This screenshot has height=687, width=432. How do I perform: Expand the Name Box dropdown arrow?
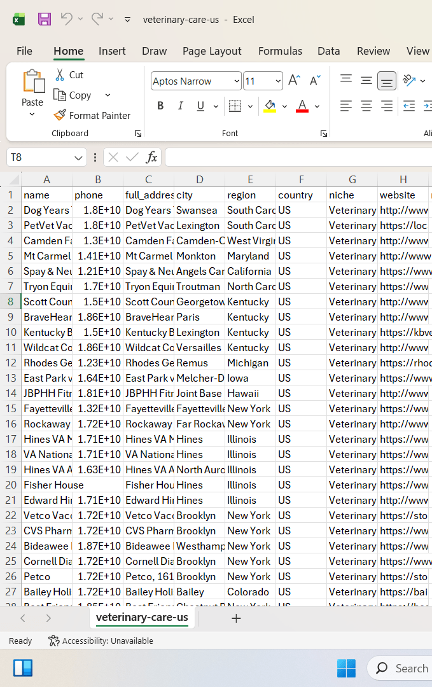tap(78, 158)
